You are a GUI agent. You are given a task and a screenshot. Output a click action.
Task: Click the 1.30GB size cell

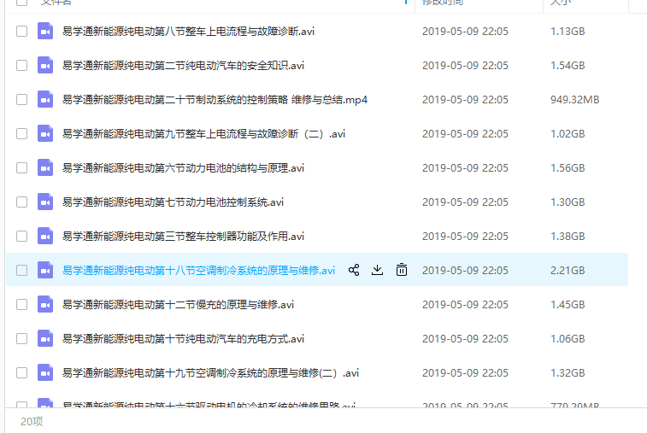[568, 202]
